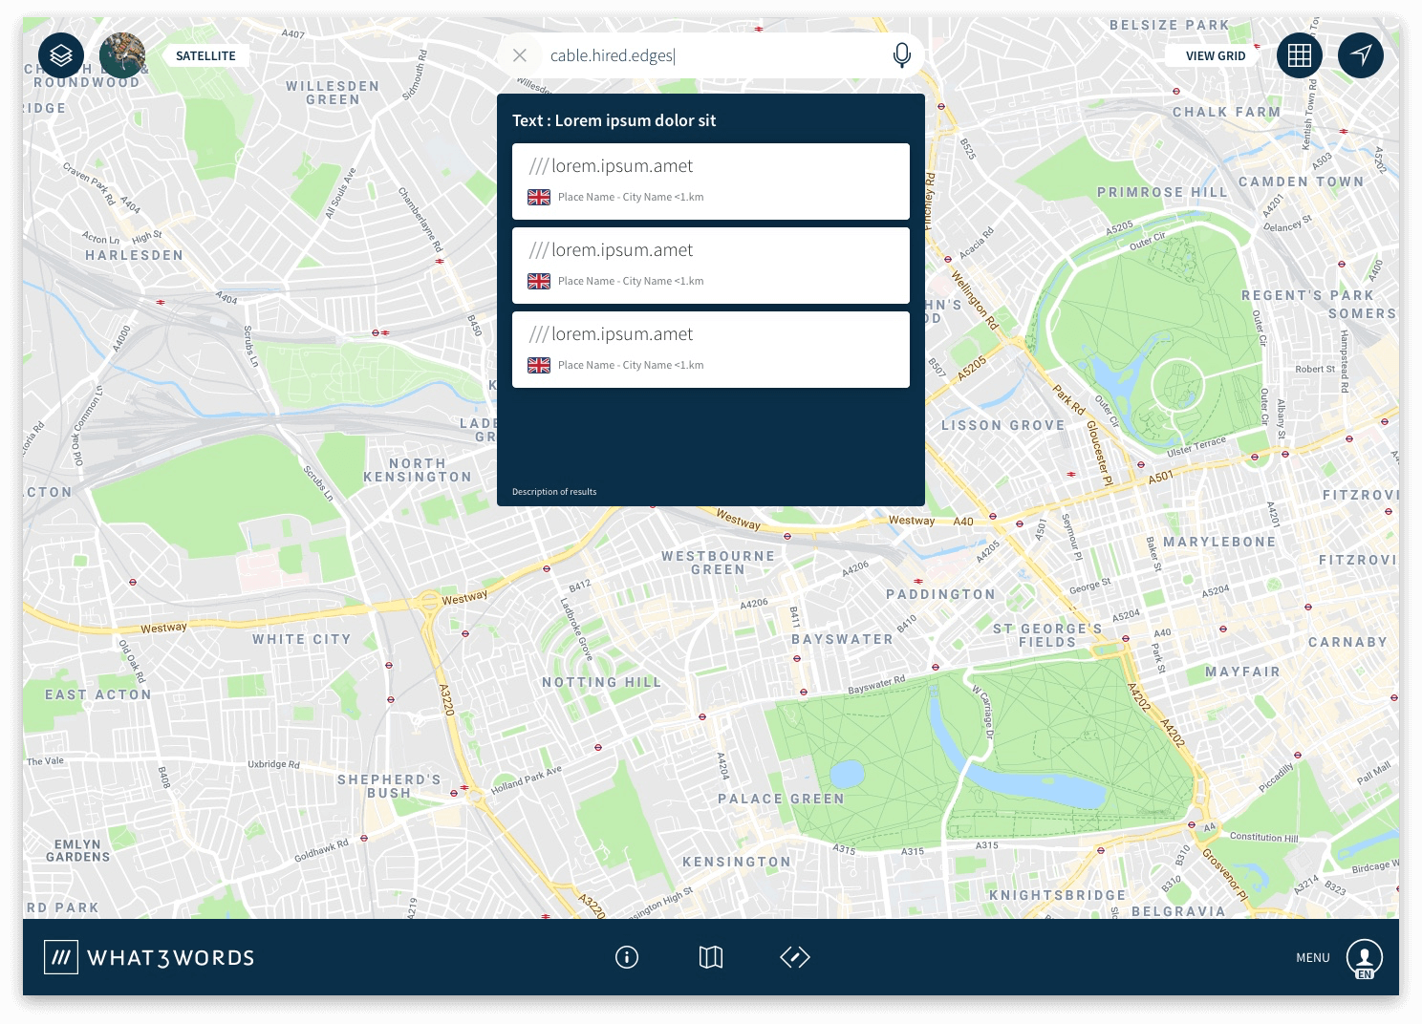Click the MAYFAIR map label
The width and height of the screenshot is (1422, 1024).
pos(1243,672)
